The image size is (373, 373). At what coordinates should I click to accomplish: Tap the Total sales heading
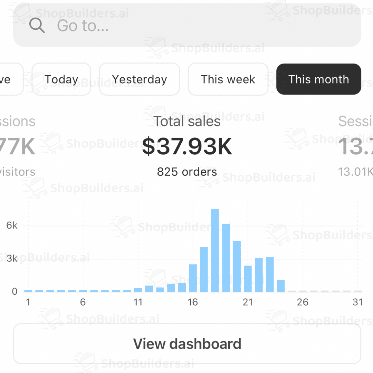(187, 122)
